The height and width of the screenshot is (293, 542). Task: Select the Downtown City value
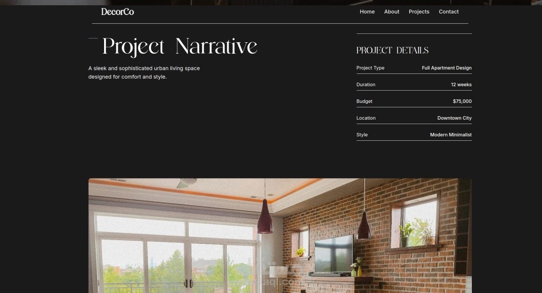[x=454, y=118]
